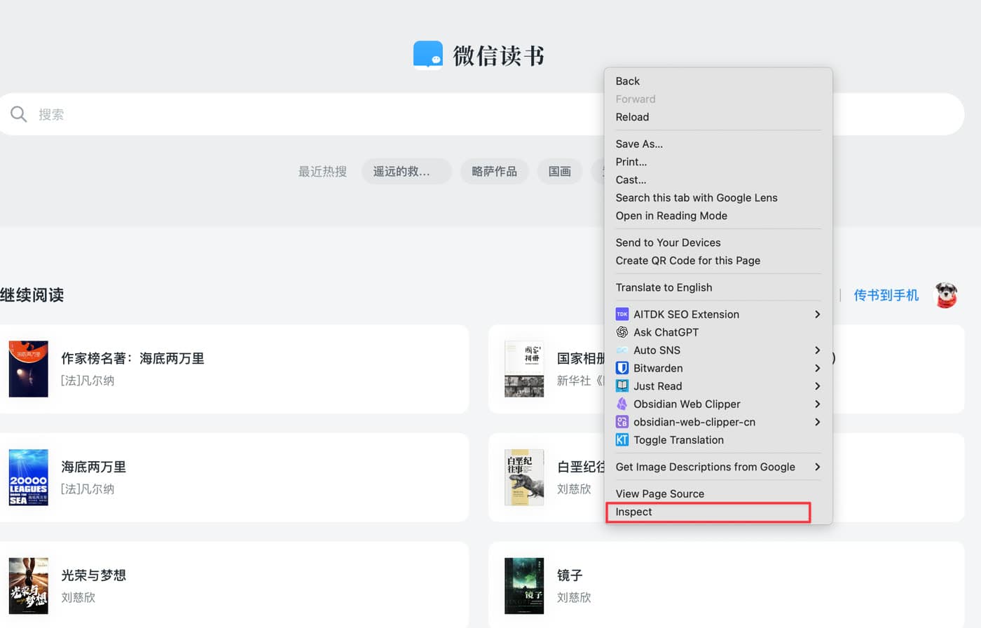Click the 微信读书 title text
Image resolution: width=981 pixels, height=628 pixels.
499,55
